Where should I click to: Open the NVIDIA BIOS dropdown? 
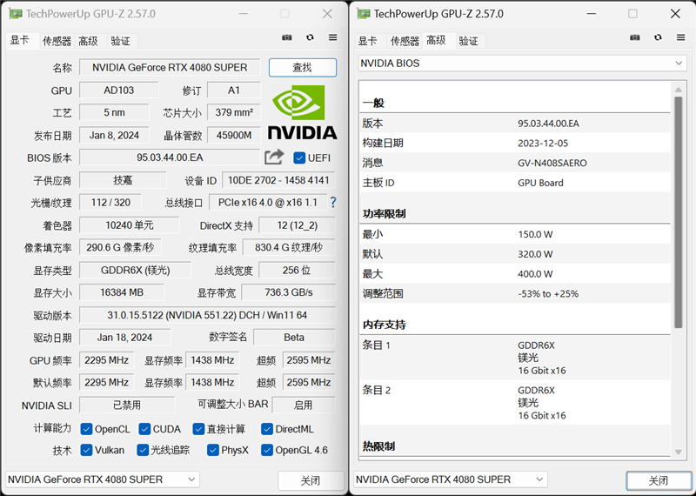(523, 63)
